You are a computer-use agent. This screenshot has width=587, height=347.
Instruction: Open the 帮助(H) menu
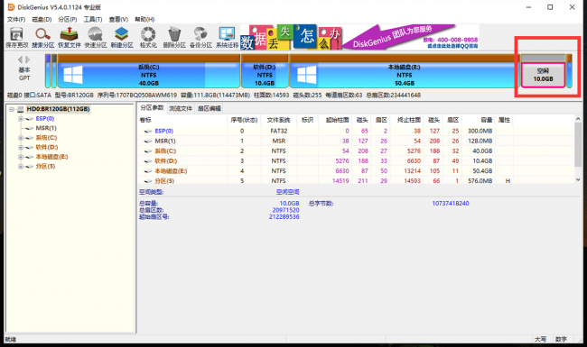point(144,19)
